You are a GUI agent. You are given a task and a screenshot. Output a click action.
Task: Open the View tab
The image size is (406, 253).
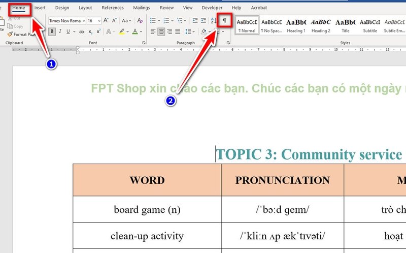[x=188, y=8]
